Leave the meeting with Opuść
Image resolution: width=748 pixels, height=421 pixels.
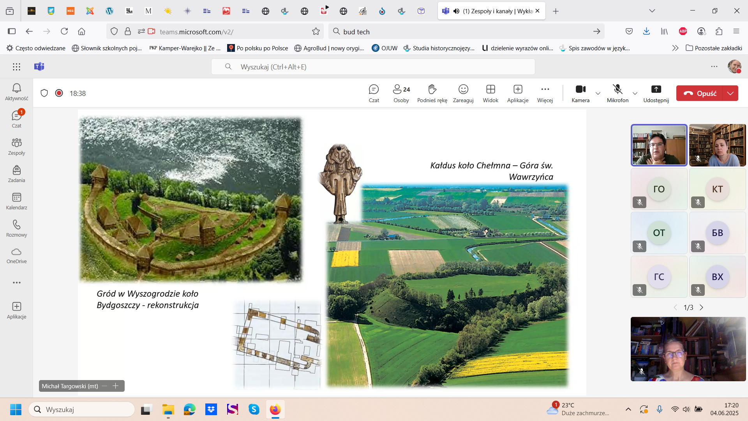click(700, 93)
